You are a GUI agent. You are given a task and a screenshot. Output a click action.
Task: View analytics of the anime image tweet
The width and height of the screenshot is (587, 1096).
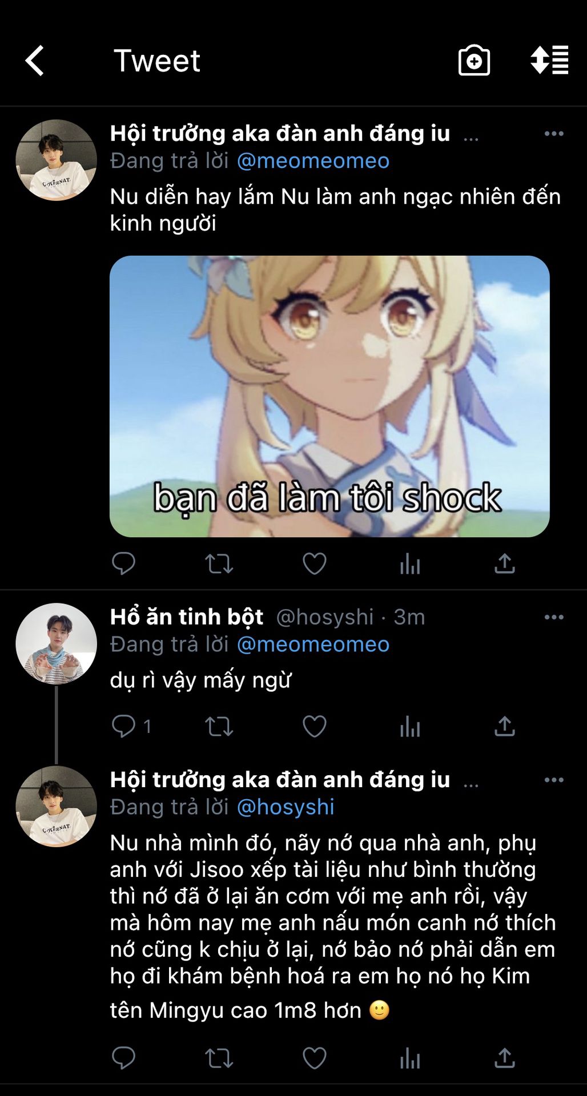410,564
